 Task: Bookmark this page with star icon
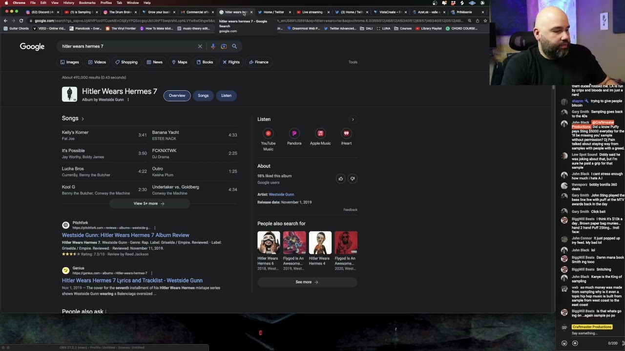pyautogui.click(x=485, y=20)
